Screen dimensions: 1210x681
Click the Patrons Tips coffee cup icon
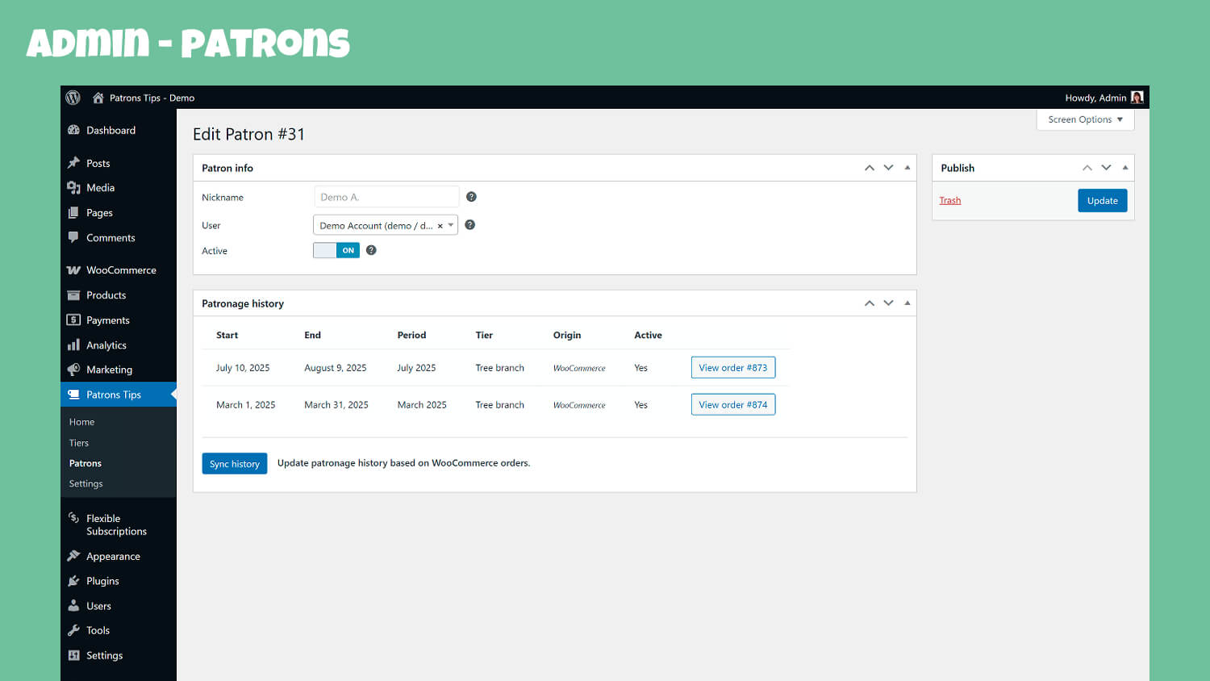[x=73, y=395]
